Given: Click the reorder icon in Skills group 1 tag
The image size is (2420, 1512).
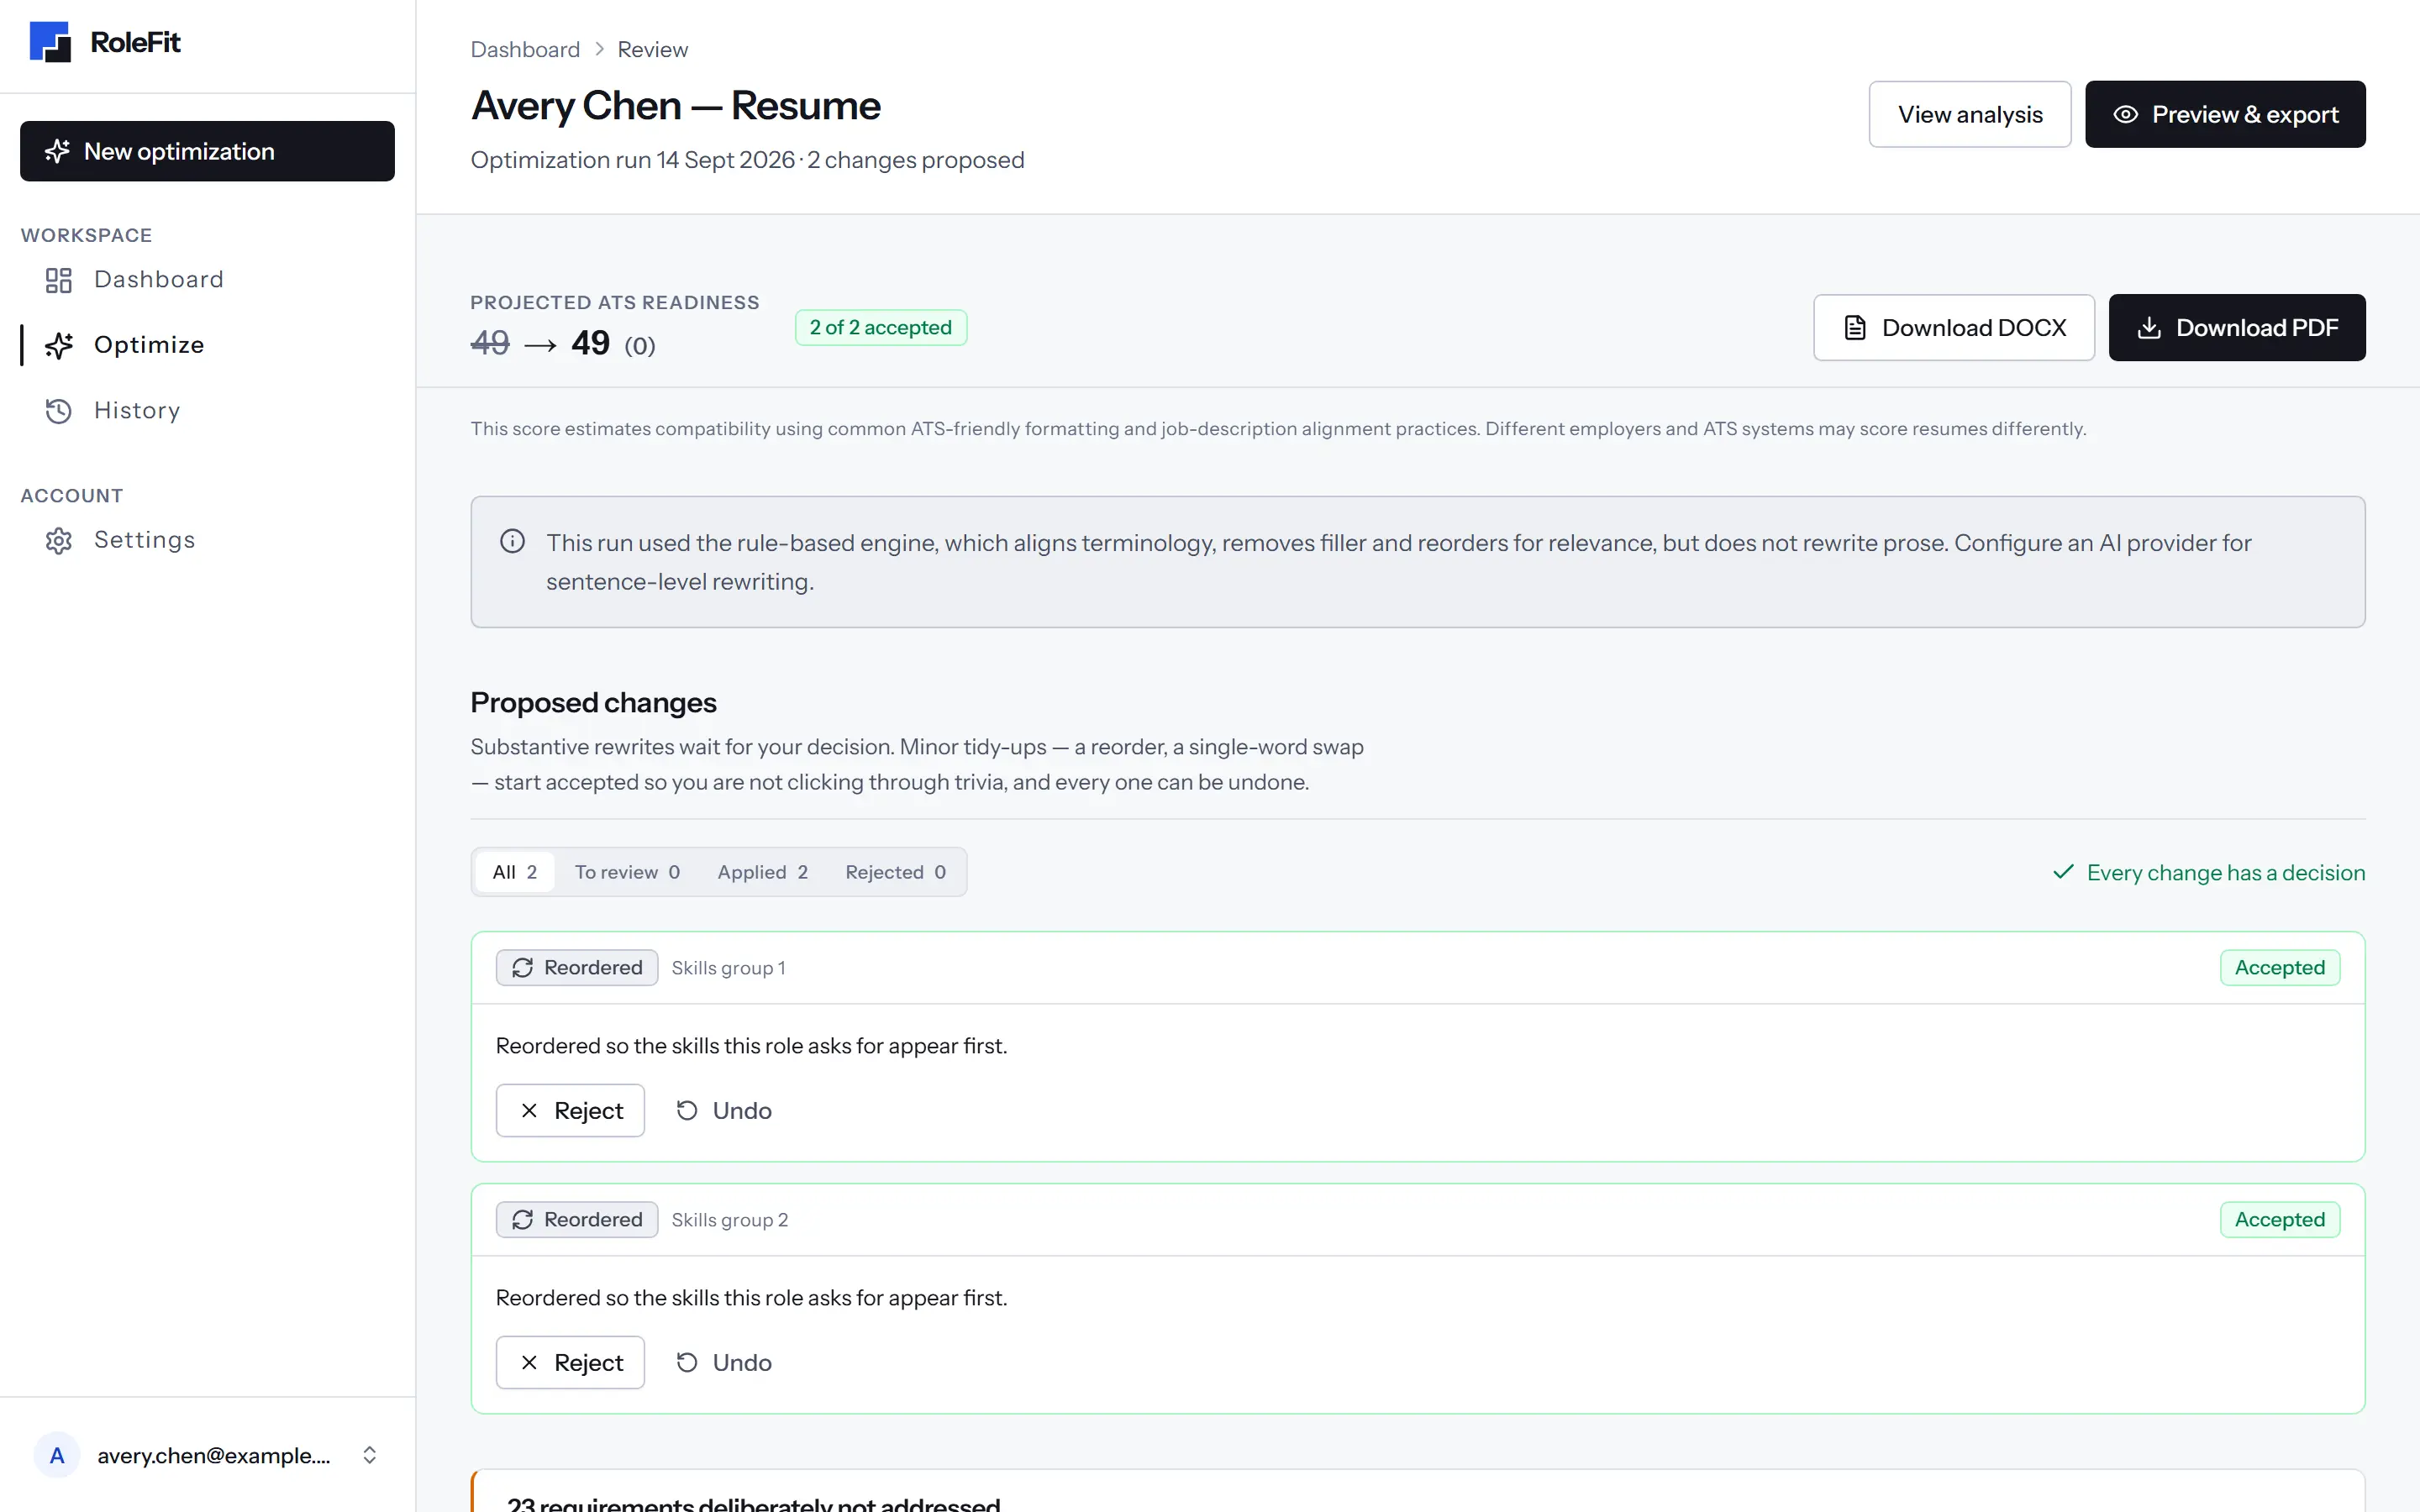Looking at the screenshot, I should pyautogui.click(x=522, y=968).
